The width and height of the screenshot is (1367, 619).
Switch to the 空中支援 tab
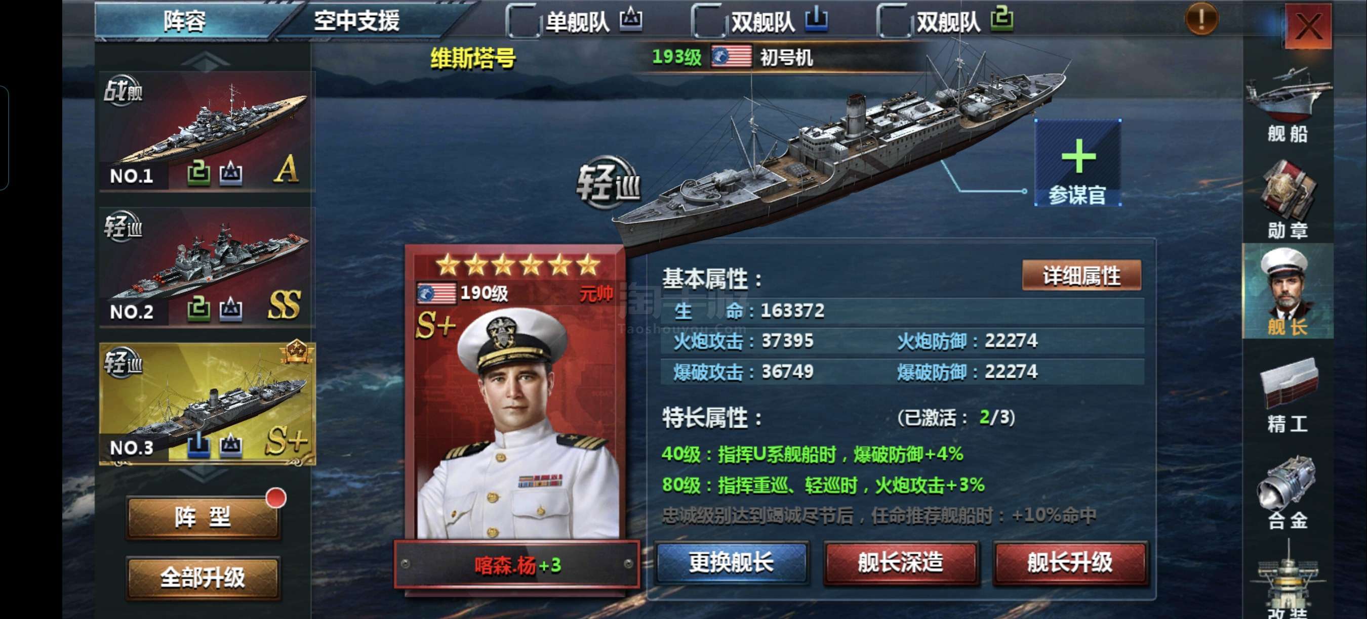(356, 21)
